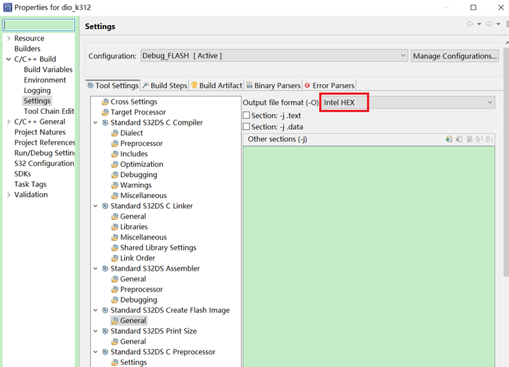The height and width of the screenshot is (367, 509).
Task: Select Optimization under C Compiler
Action: [x=141, y=164]
